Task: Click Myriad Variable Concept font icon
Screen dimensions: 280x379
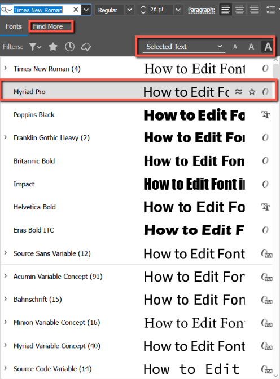Action: click(x=266, y=346)
